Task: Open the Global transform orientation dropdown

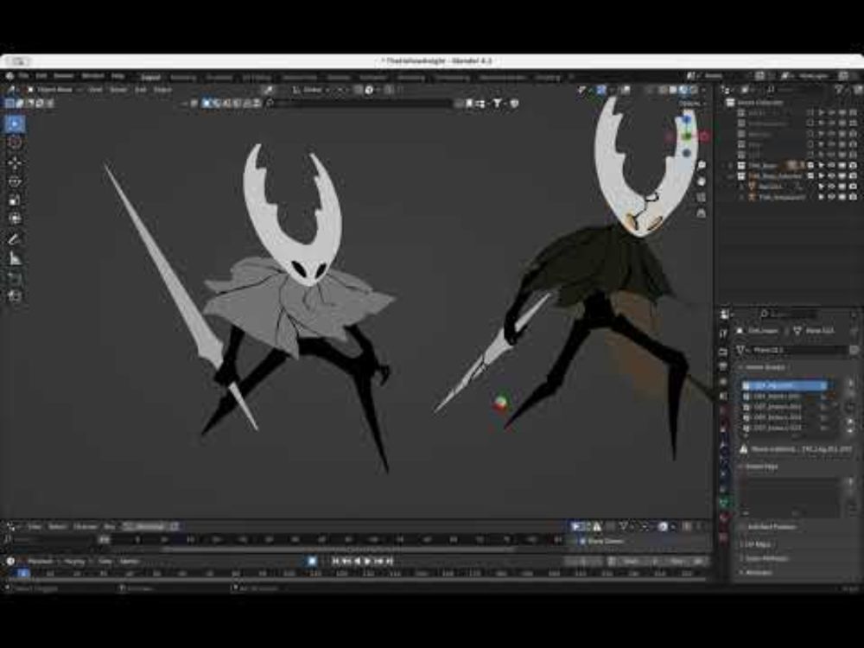Action: (311, 90)
